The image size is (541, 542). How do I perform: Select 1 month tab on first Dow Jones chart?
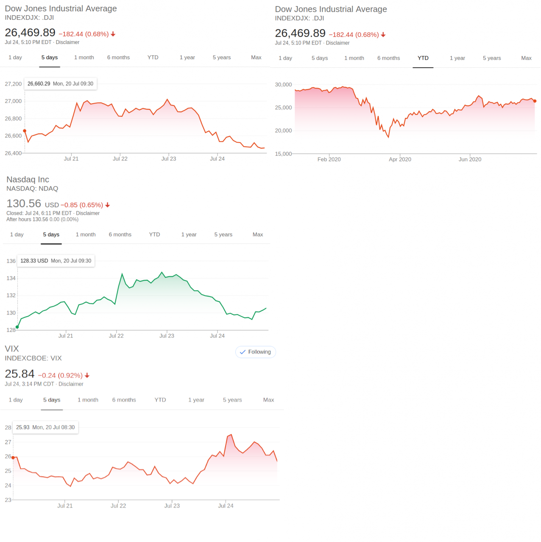pos(84,58)
